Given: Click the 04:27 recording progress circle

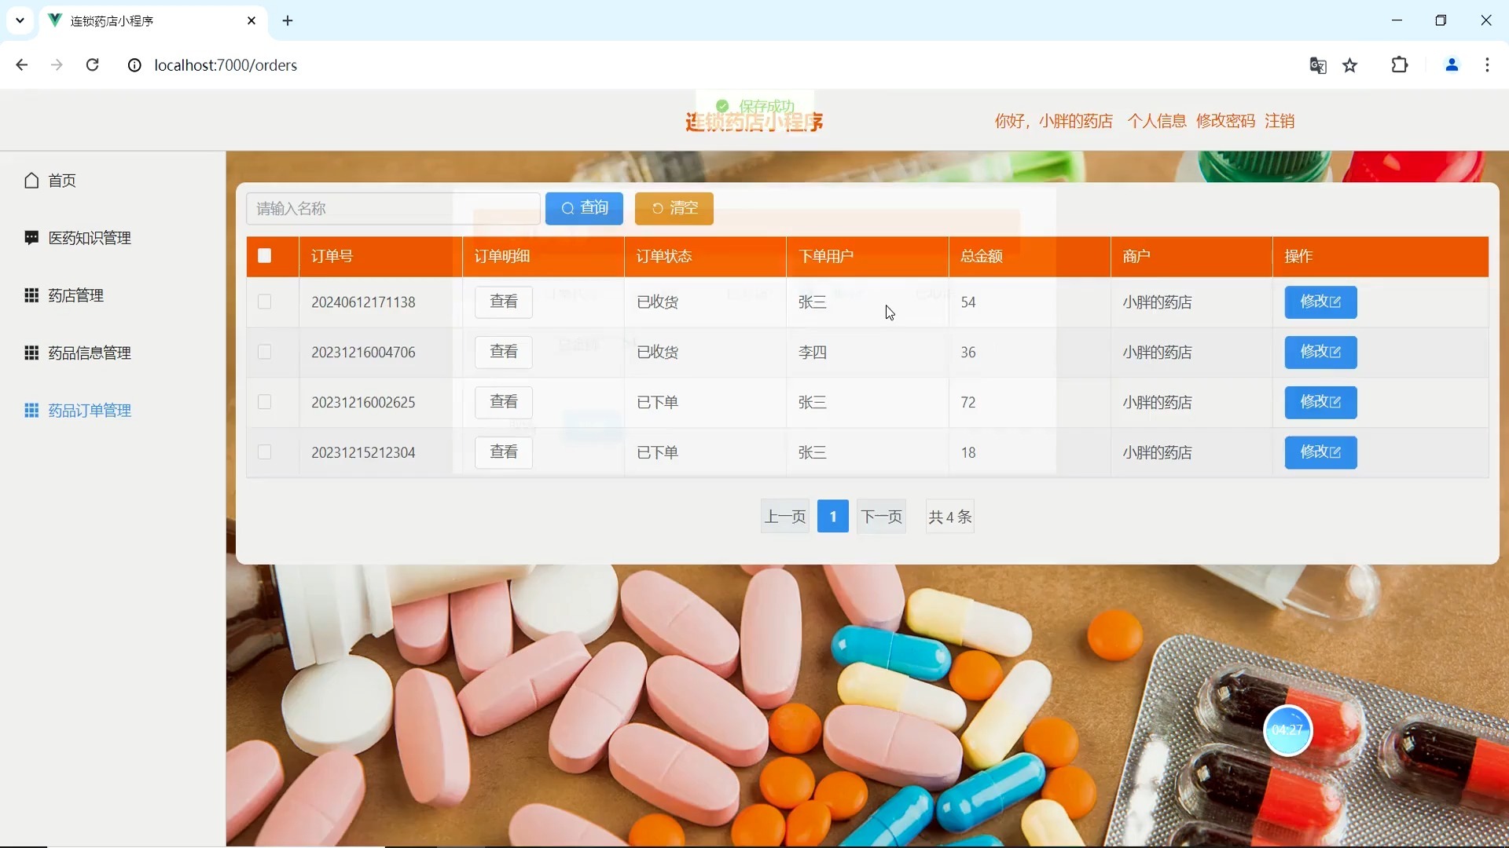Looking at the screenshot, I should point(1288,730).
